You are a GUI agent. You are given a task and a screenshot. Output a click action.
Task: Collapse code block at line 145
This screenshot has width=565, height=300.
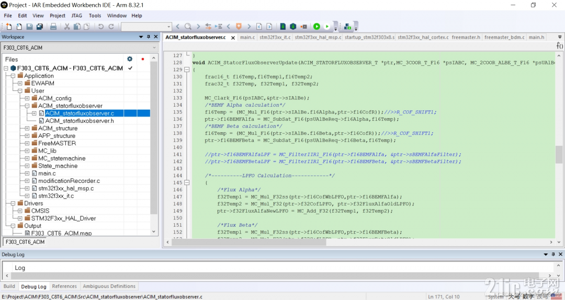187,182
